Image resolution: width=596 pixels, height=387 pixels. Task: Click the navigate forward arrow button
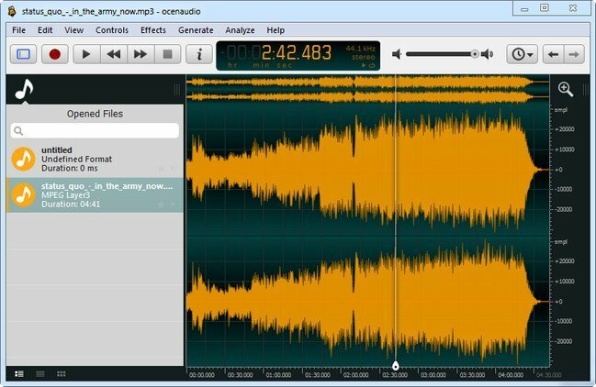tap(574, 54)
